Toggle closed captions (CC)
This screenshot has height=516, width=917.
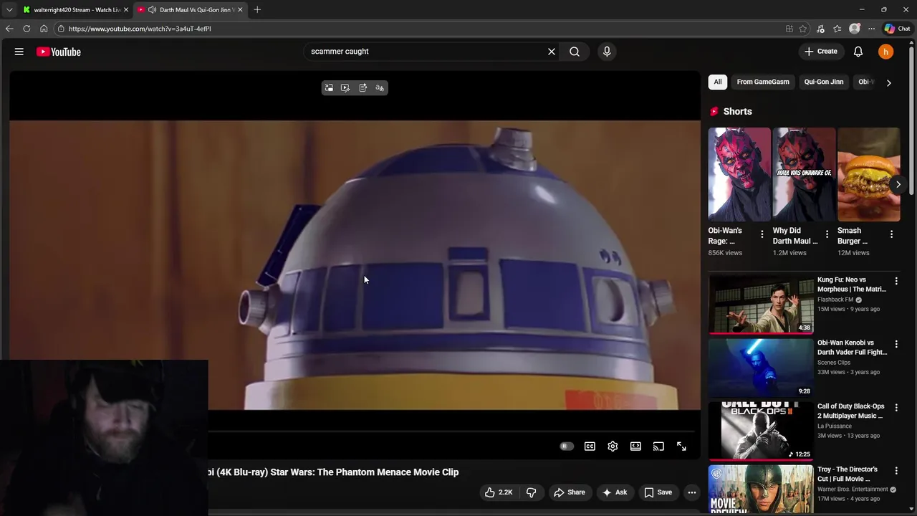[x=590, y=446]
